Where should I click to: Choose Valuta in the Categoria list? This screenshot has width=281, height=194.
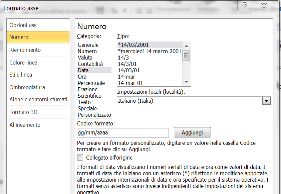coord(85,58)
